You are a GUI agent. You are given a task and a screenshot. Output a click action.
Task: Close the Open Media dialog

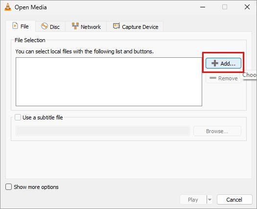247,7
